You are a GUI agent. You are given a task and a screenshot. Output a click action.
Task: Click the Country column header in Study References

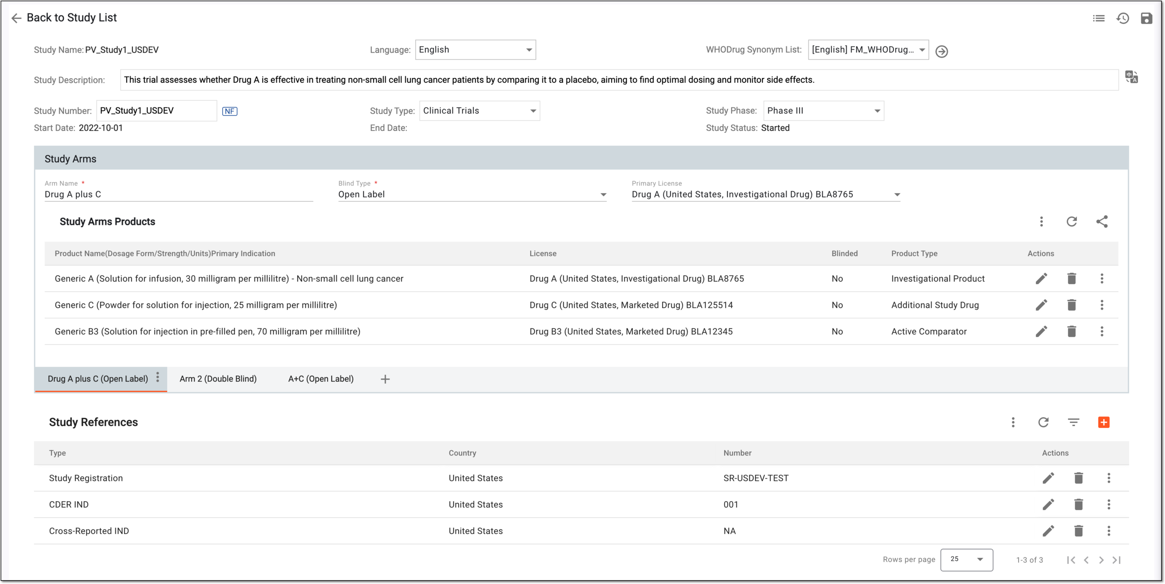pos(462,453)
